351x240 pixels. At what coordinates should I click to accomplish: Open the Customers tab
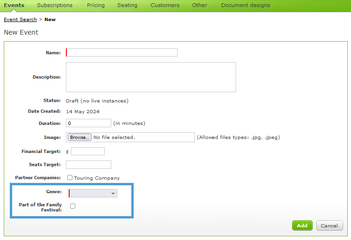(x=165, y=5)
